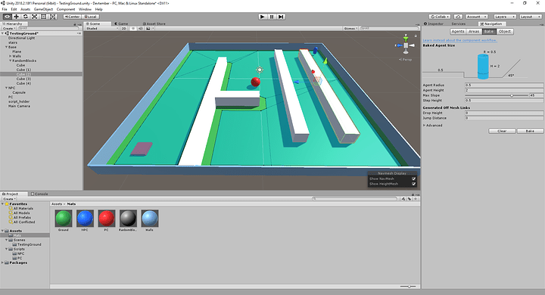Select Main Camera in Hierarchy
The width and height of the screenshot is (545, 295).
pyautogui.click(x=19, y=106)
